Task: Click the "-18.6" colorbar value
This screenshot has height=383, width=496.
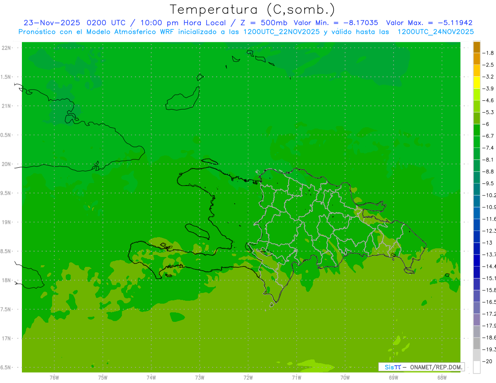Action: click(x=489, y=337)
